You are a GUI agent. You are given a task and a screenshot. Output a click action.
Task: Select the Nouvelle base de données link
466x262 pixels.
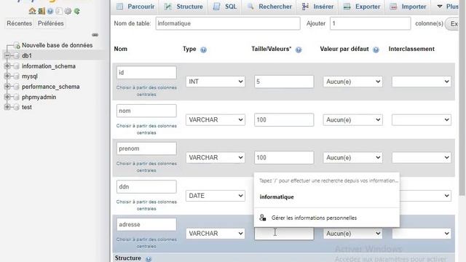tap(58, 45)
